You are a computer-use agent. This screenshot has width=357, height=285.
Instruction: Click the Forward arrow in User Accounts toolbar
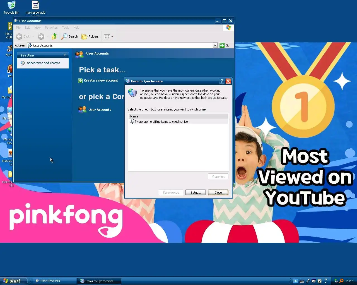(x=41, y=36)
